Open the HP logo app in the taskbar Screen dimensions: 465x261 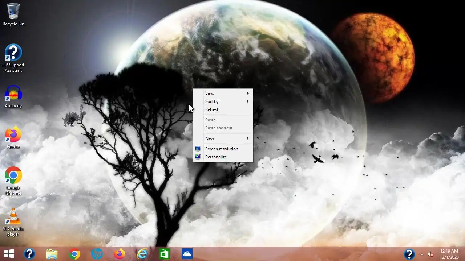97,254
